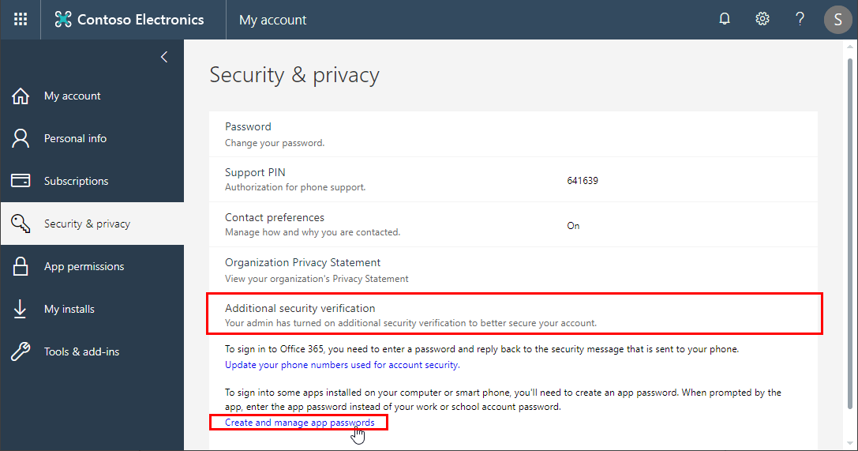Click the Subscriptions card icon

click(21, 181)
